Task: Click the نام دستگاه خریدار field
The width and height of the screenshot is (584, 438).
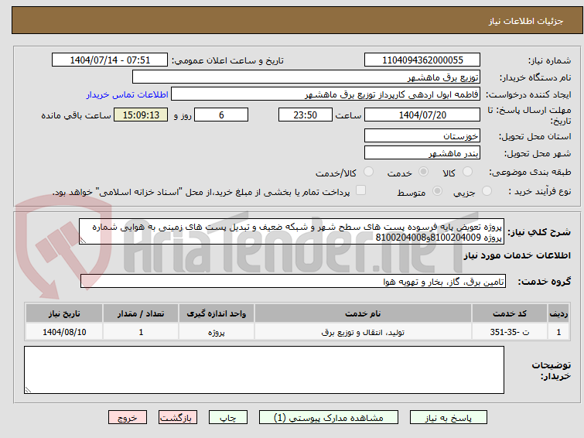Action: click(306, 77)
